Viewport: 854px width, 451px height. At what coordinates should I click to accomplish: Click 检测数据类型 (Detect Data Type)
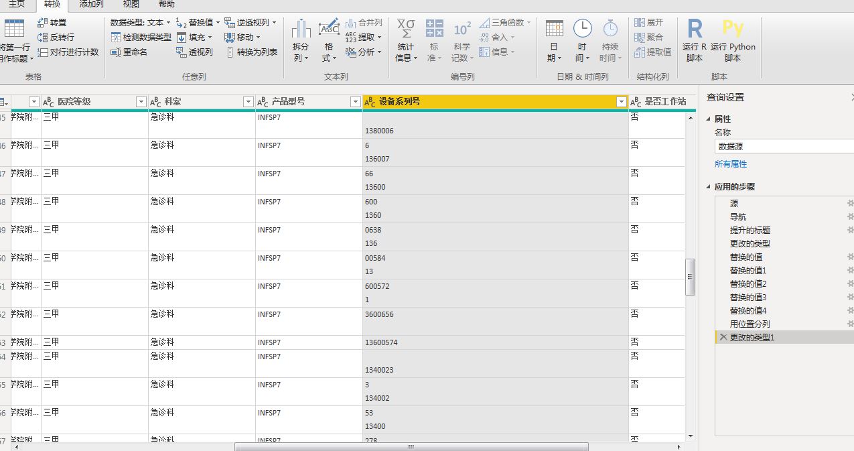[141, 38]
